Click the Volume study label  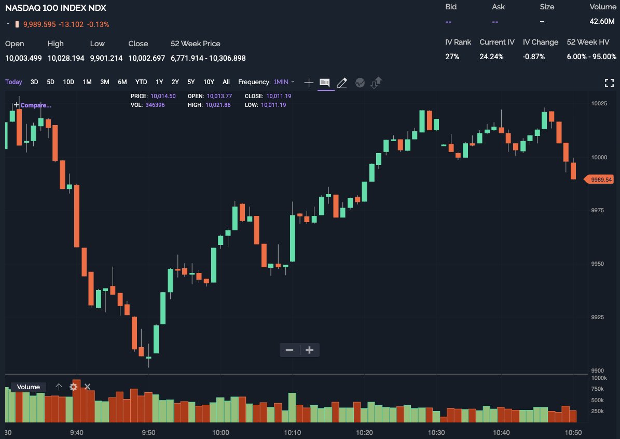tap(29, 387)
